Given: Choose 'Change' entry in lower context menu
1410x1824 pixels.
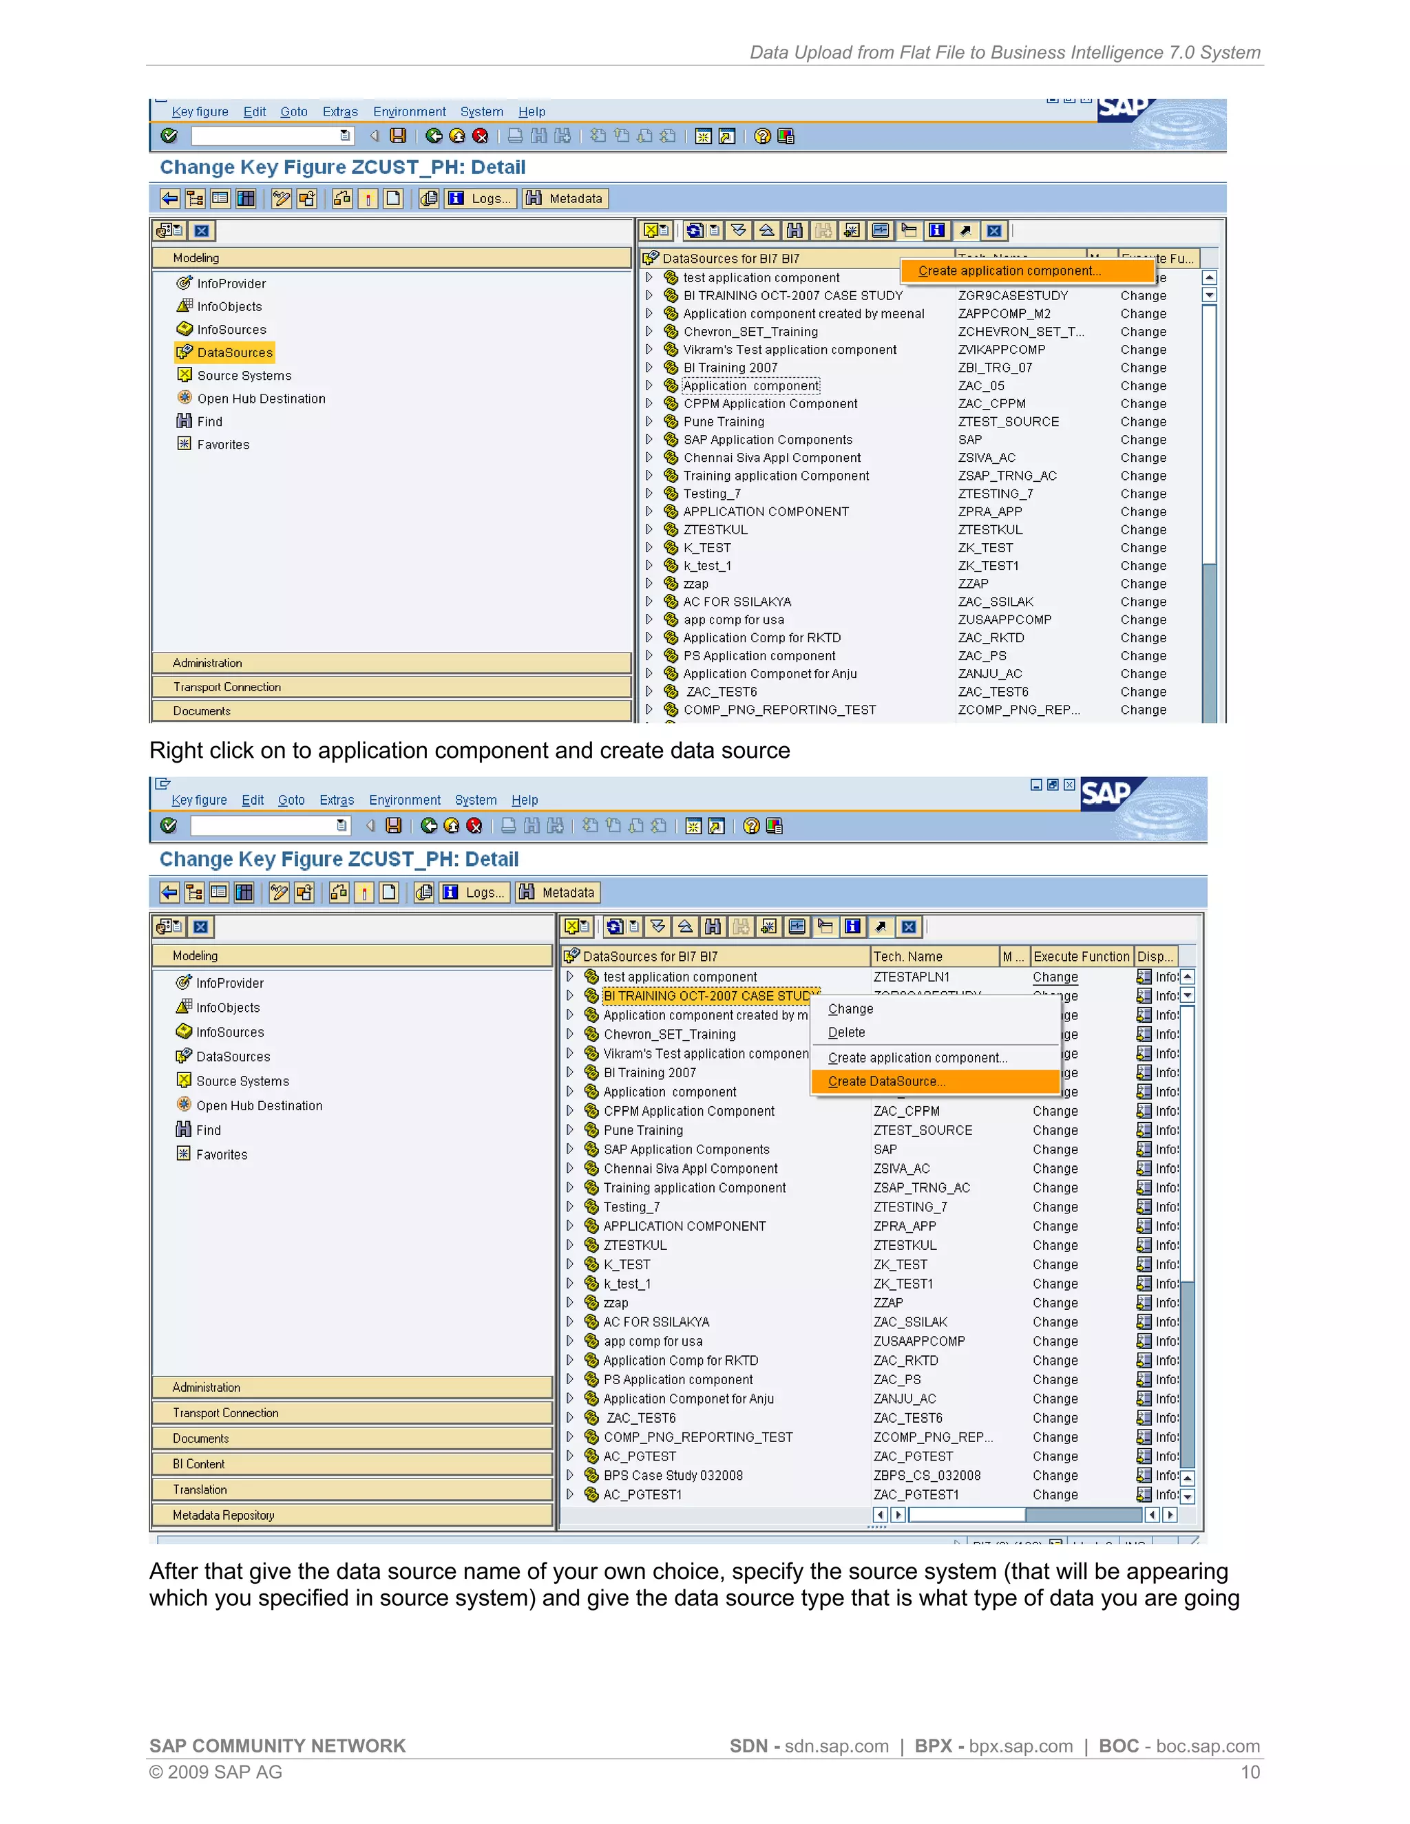Looking at the screenshot, I should [x=850, y=1009].
